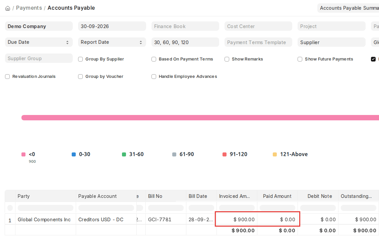This screenshot has height=238, width=379.
Task: Sort by the Bill Date column header
Action: [x=201, y=196]
